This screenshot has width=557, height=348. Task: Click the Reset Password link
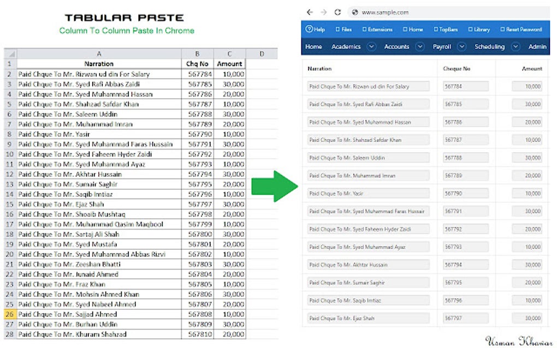point(503,29)
